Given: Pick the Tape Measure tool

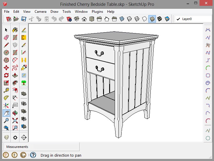Looking at the screenshot, I should [x=6, y=90].
